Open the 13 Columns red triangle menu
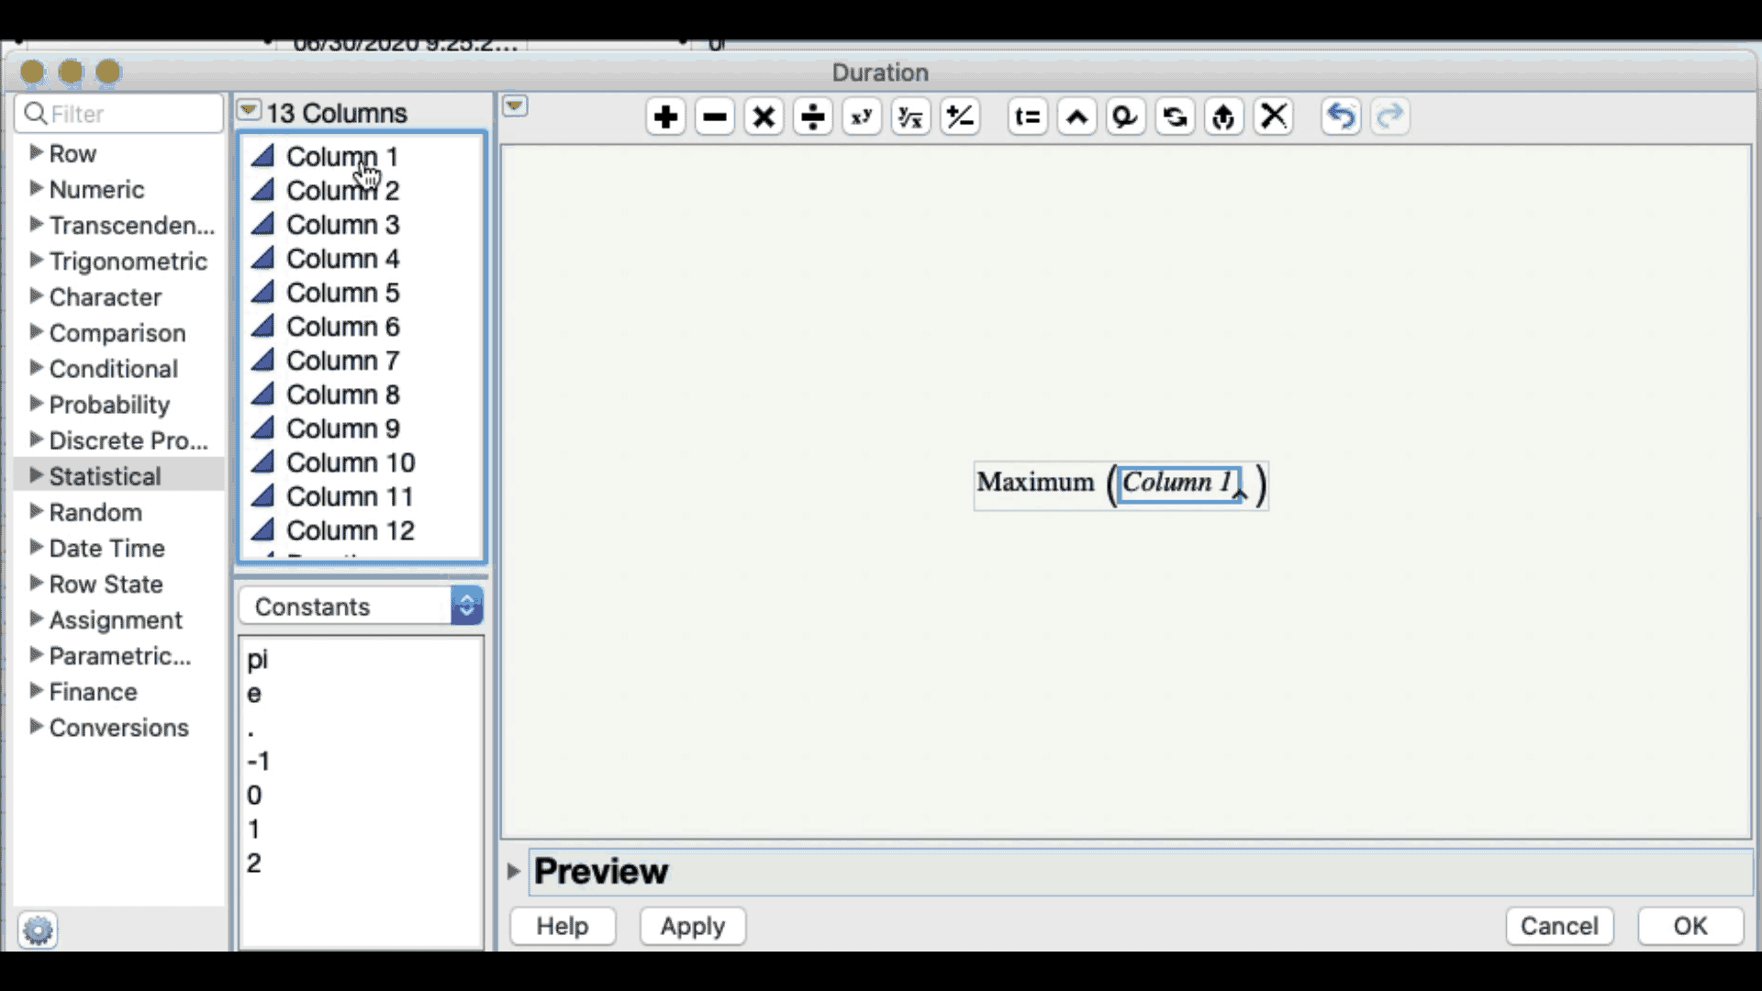1762x991 pixels. tap(249, 110)
